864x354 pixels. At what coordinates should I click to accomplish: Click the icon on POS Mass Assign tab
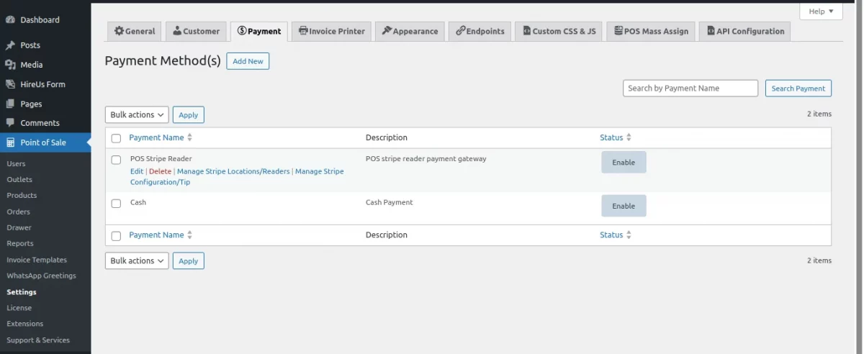(618, 31)
